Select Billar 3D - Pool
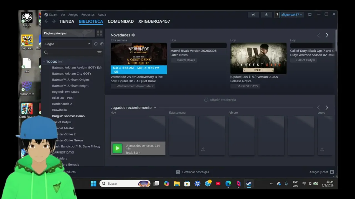Viewport: 355px width, 199px height. point(63,98)
